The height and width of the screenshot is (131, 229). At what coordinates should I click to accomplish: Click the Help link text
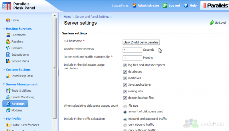[x=193, y=5]
